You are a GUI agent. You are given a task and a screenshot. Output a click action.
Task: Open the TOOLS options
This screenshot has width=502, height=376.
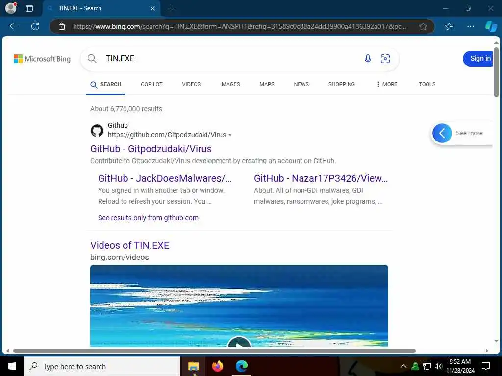tap(427, 84)
